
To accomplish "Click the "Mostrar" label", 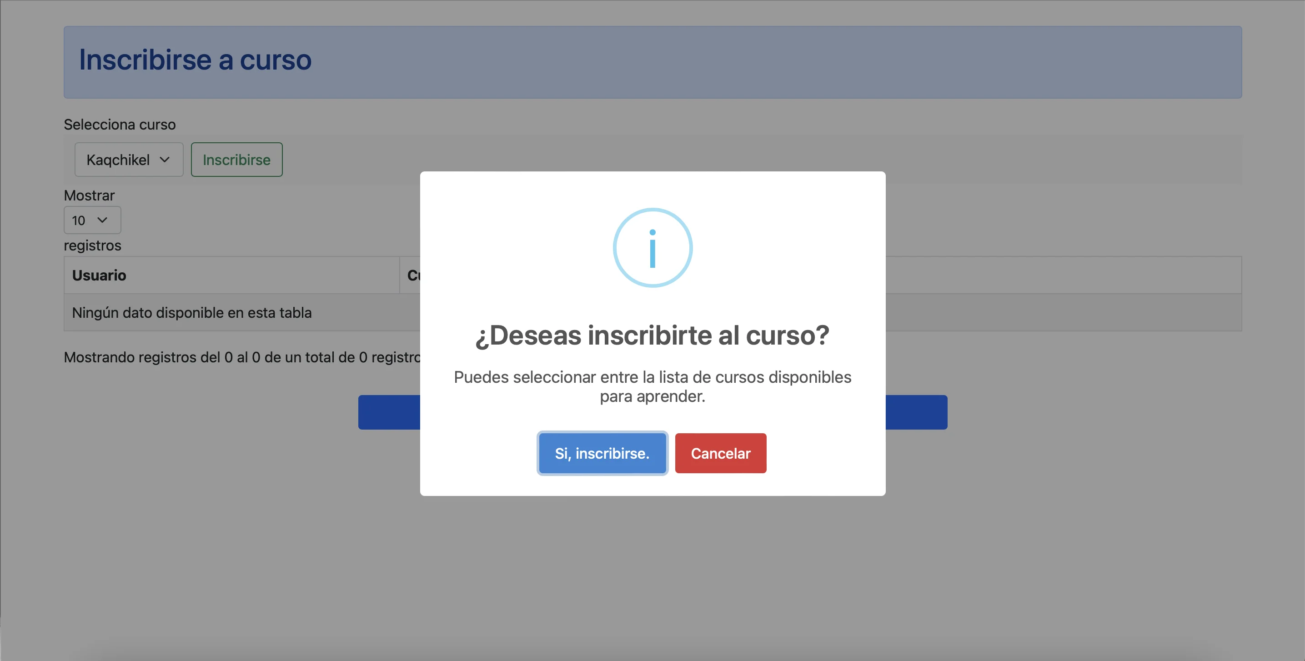I will [89, 195].
